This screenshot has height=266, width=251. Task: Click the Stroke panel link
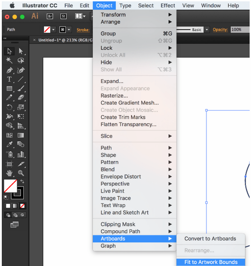click(83, 30)
